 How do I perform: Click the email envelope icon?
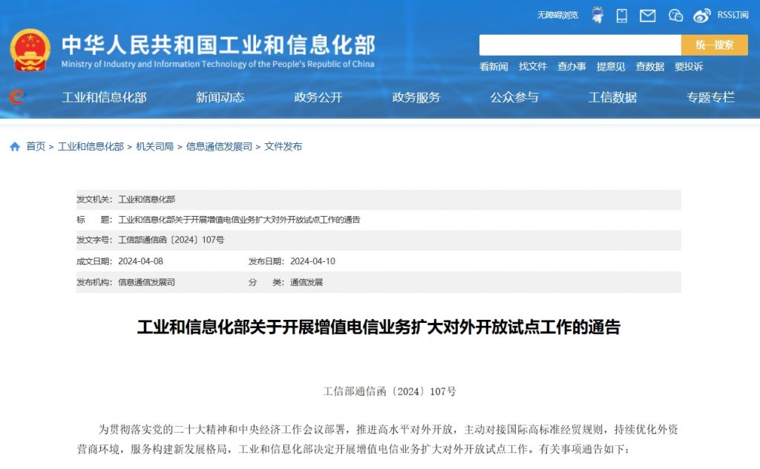tap(647, 15)
